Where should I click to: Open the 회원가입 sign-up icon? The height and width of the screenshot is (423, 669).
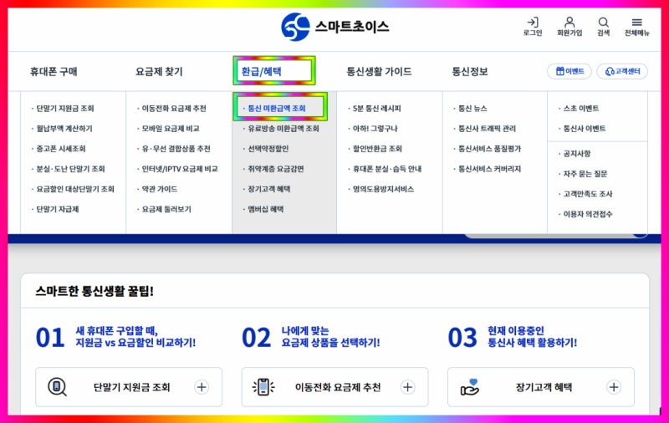click(569, 27)
